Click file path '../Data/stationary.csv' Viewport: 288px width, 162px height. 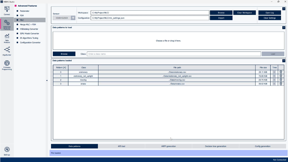click(x=177, y=72)
